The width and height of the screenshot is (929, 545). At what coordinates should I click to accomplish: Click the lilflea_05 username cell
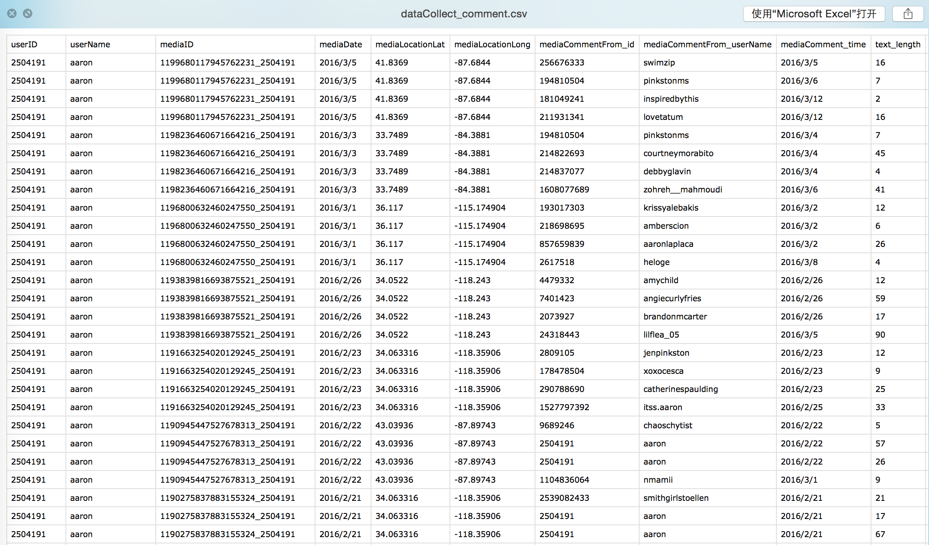661,335
